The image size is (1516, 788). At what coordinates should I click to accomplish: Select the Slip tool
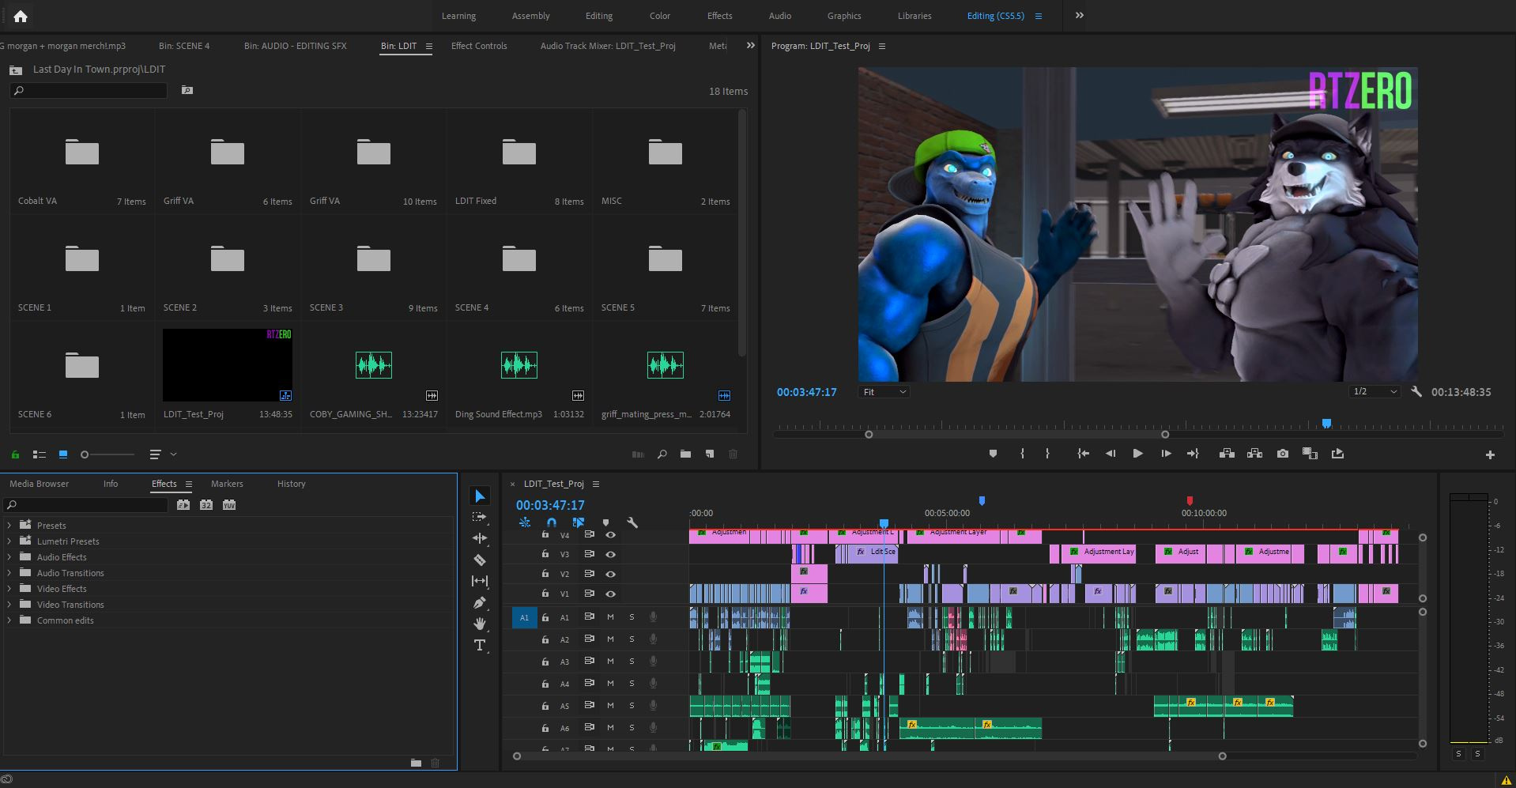pos(480,581)
